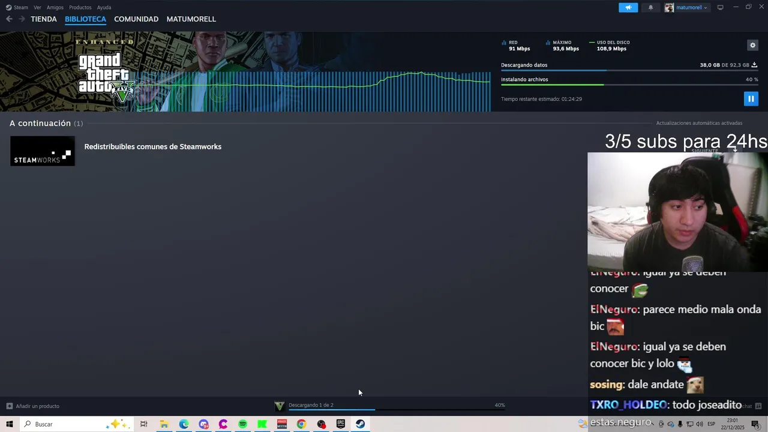This screenshot has height=432, width=768.
Task: Open the Amigos menu
Action: tap(55, 7)
